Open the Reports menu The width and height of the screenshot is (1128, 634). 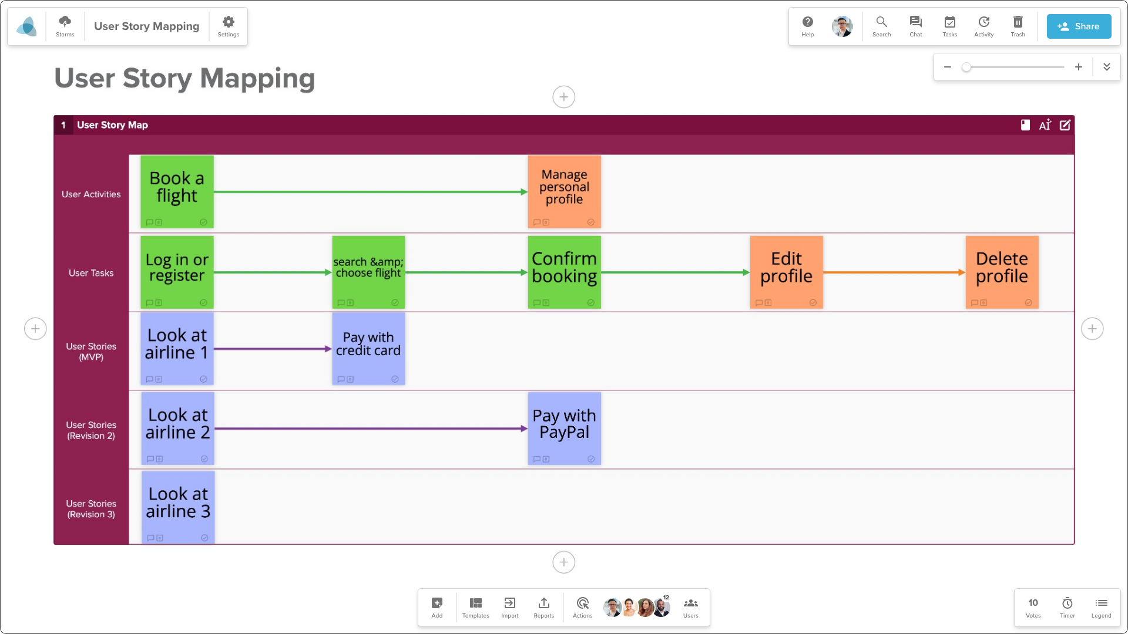[x=544, y=608]
